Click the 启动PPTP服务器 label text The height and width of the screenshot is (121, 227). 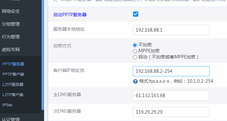[70, 15]
